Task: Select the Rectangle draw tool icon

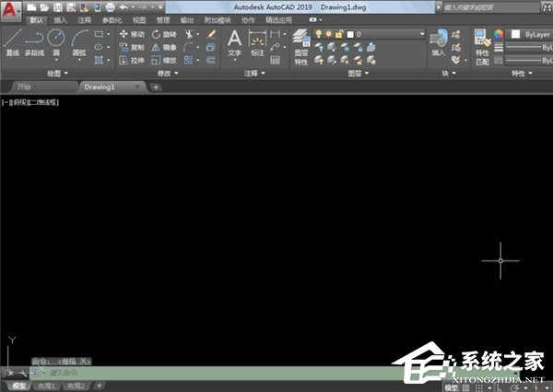Action: pyautogui.click(x=99, y=34)
